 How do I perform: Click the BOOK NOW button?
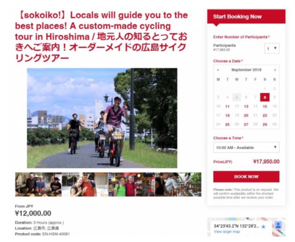246,177
